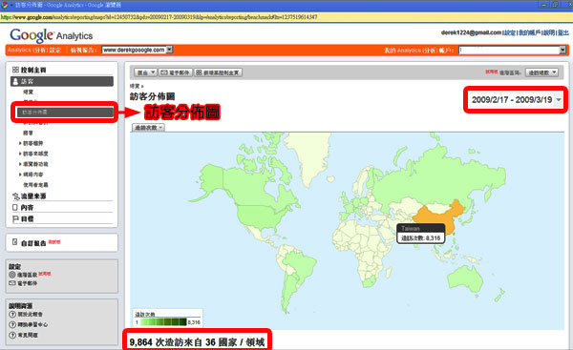Open the 流量來源 sidebar section
Viewport: 573px width, 350px height.
pos(33,196)
